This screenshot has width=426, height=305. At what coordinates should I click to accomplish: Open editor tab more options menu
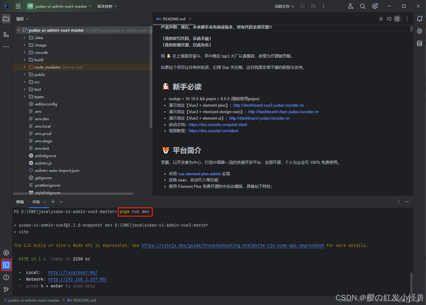pyautogui.click(x=407, y=19)
